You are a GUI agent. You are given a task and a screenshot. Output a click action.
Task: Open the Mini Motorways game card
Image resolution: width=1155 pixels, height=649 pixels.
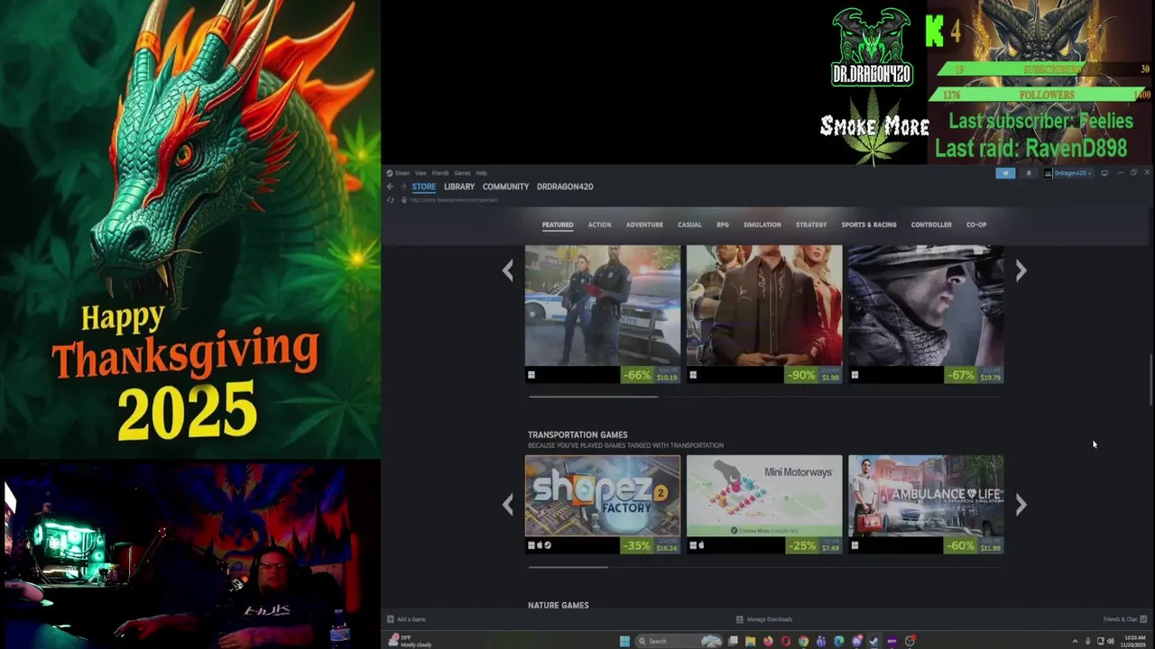(764, 504)
